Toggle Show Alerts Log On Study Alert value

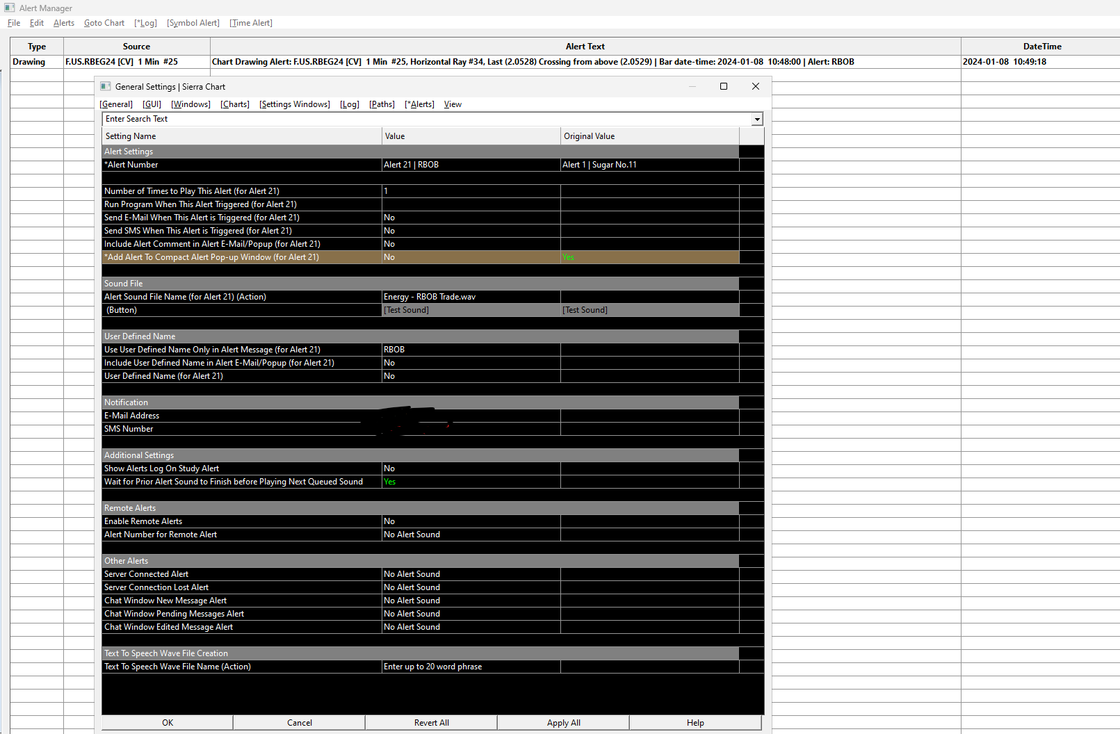[x=471, y=468]
